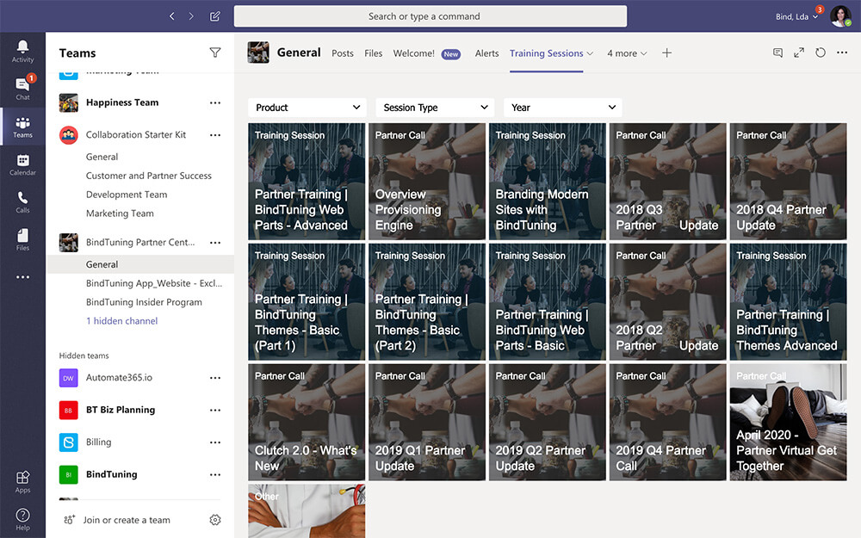Open more tab options ellipsis
The height and width of the screenshot is (538, 861).
(x=842, y=53)
